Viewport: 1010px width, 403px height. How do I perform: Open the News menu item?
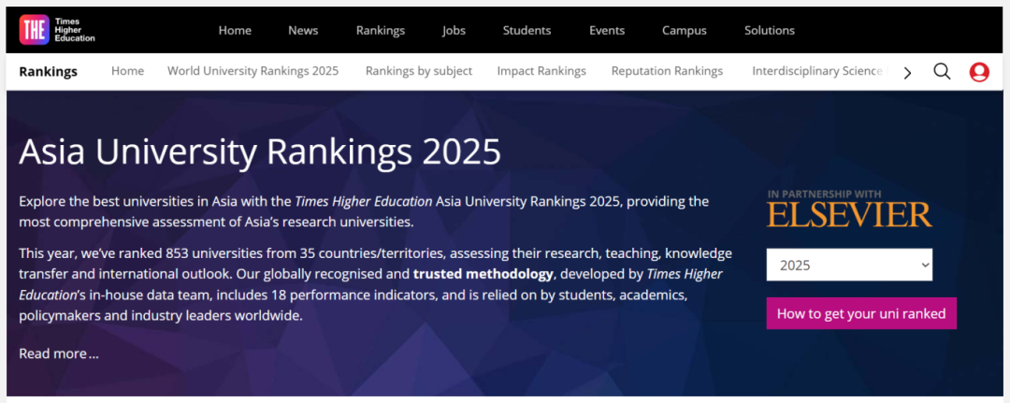point(303,30)
